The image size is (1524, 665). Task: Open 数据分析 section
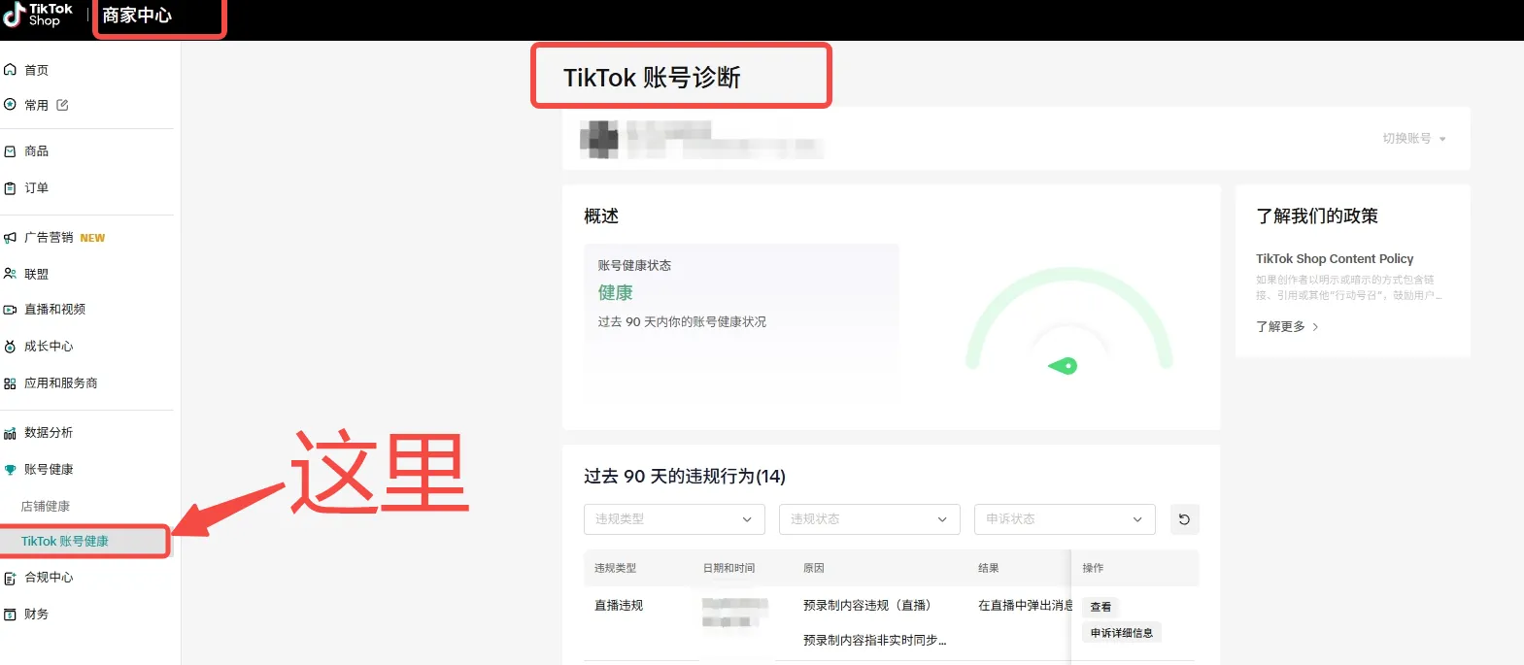click(x=49, y=433)
